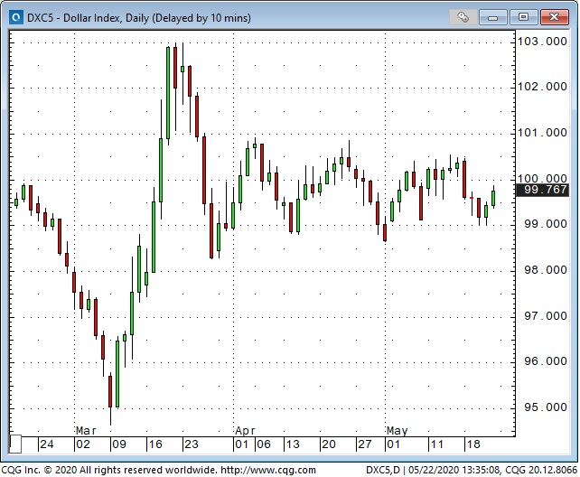Click the date label 16 on time axis

coord(155,444)
